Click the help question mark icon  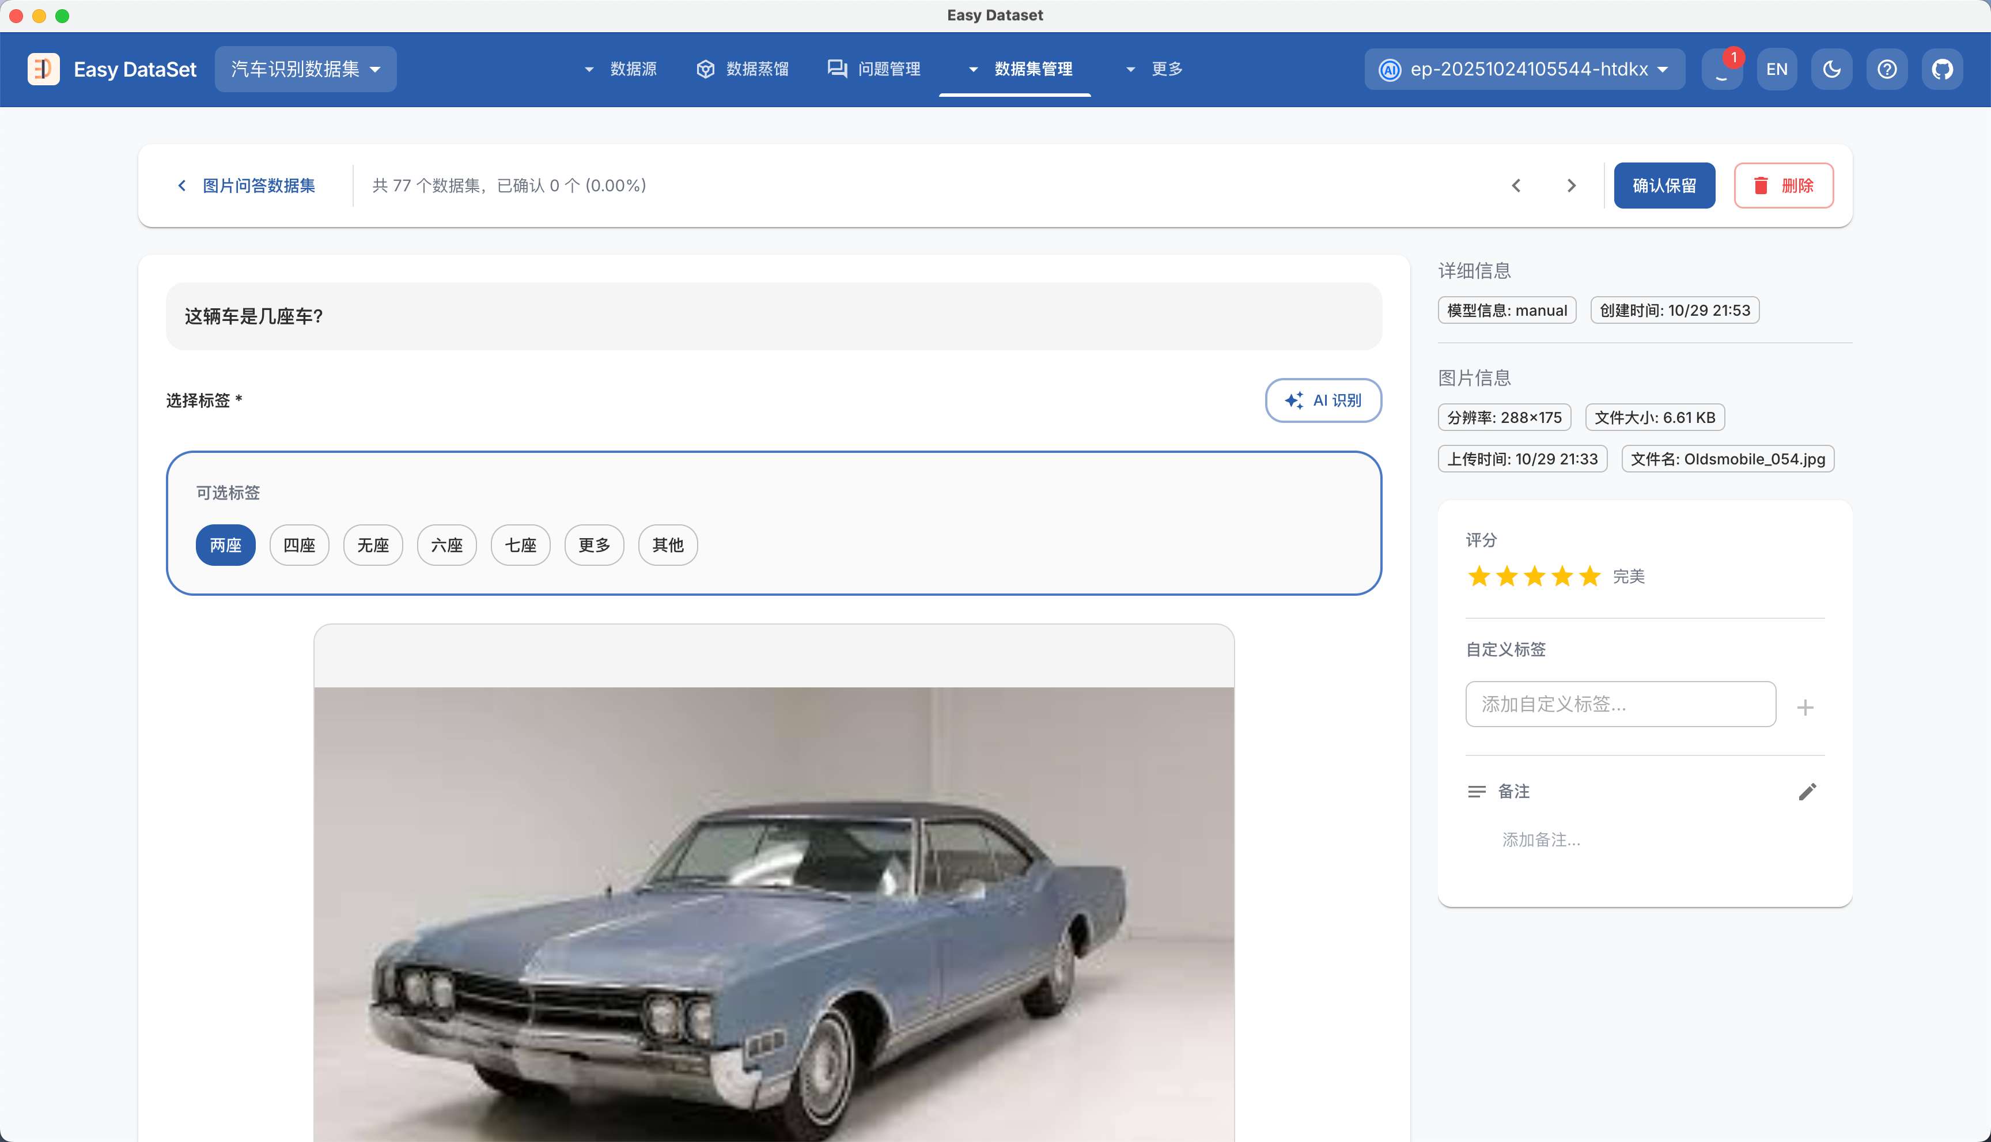coord(1887,69)
